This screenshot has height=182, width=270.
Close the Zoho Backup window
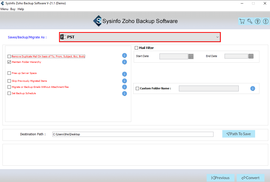point(265,3)
